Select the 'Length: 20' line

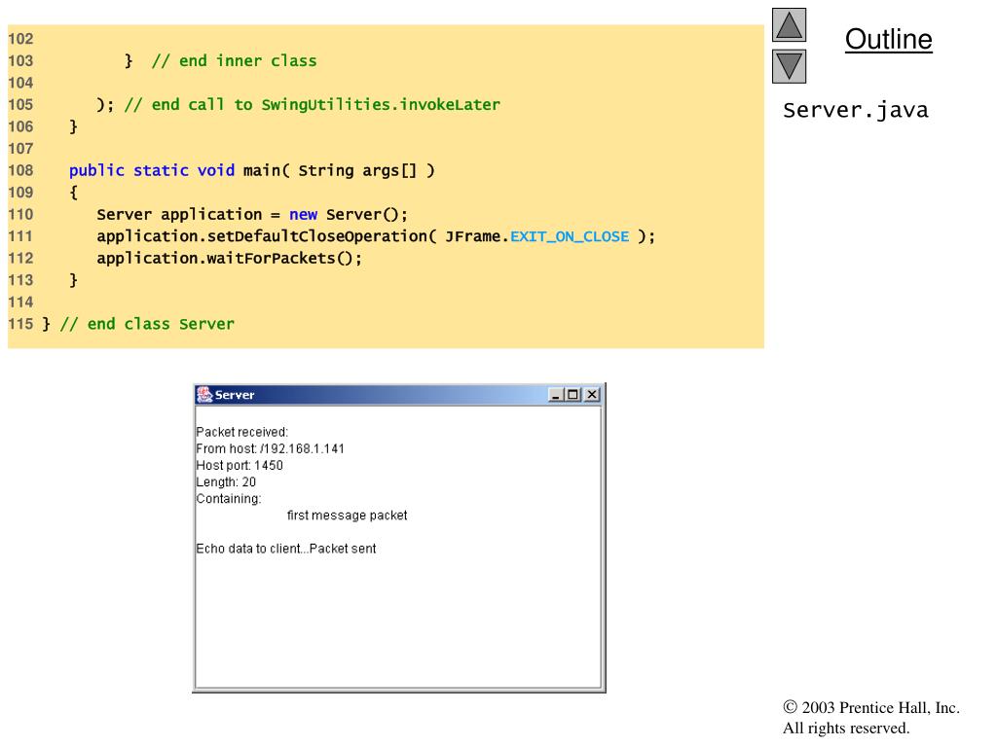point(226,482)
